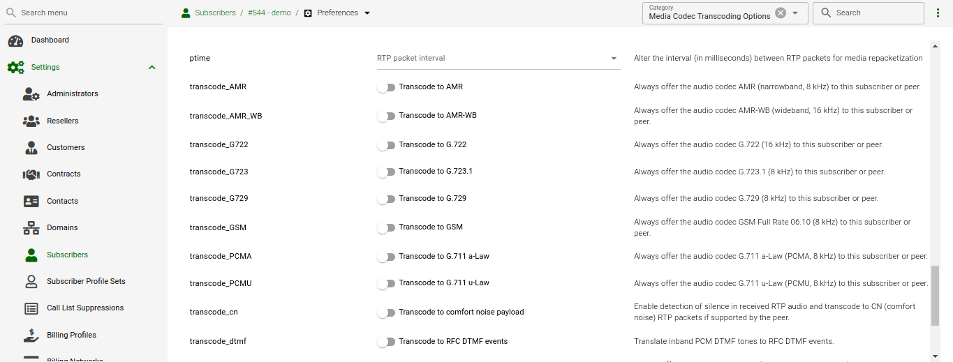Click the Subscribers person icon in sidebar
Viewport: 953px width, 362px height.
coord(31,255)
